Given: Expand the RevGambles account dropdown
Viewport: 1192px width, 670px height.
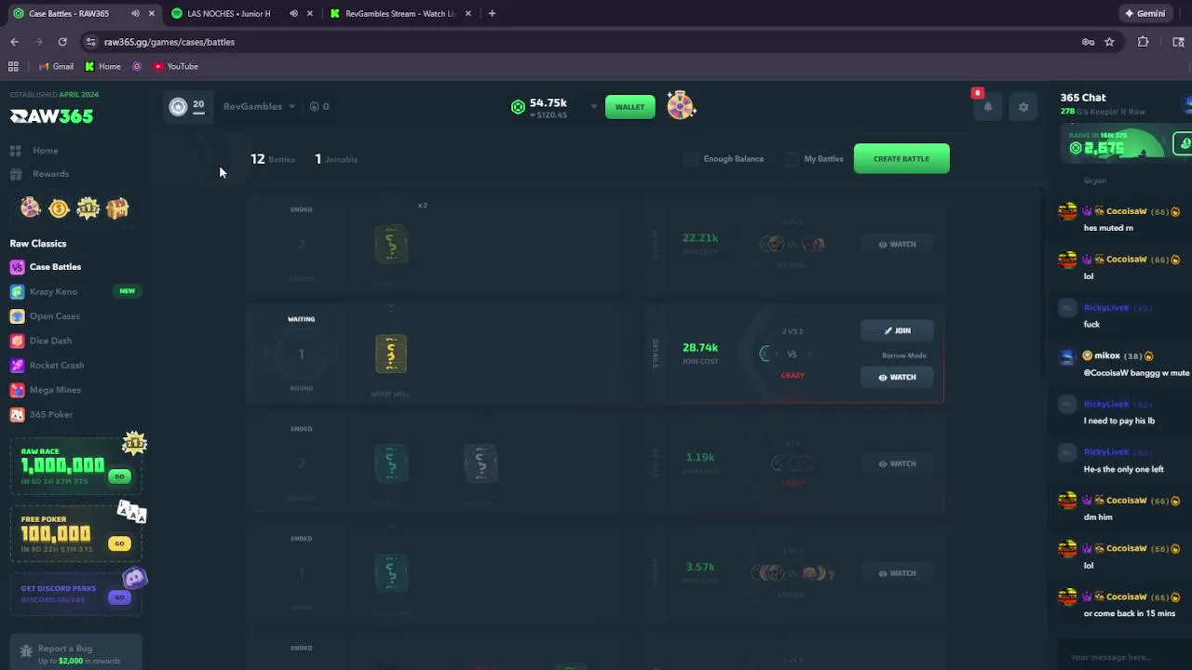Looking at the screenshot, I should click(291, 107).
